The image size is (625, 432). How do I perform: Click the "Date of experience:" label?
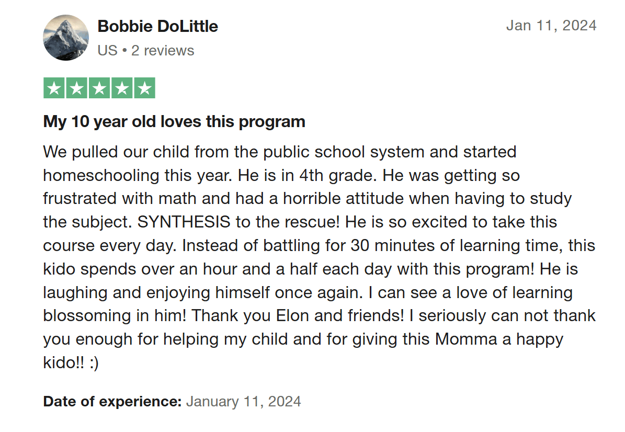[112, 401]
